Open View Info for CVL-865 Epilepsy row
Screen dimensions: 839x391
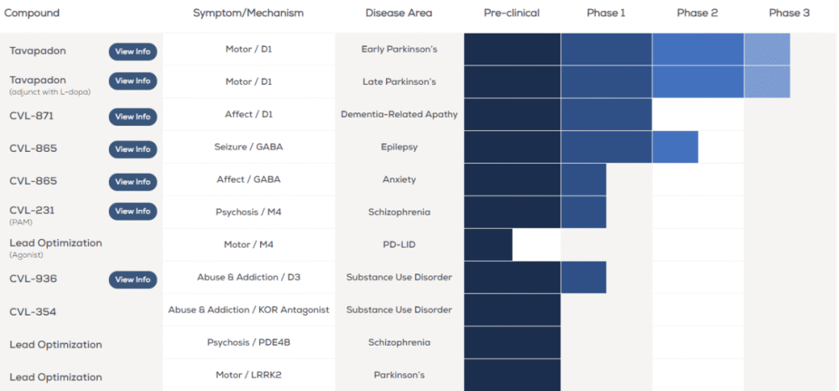[x=133, y=149]
